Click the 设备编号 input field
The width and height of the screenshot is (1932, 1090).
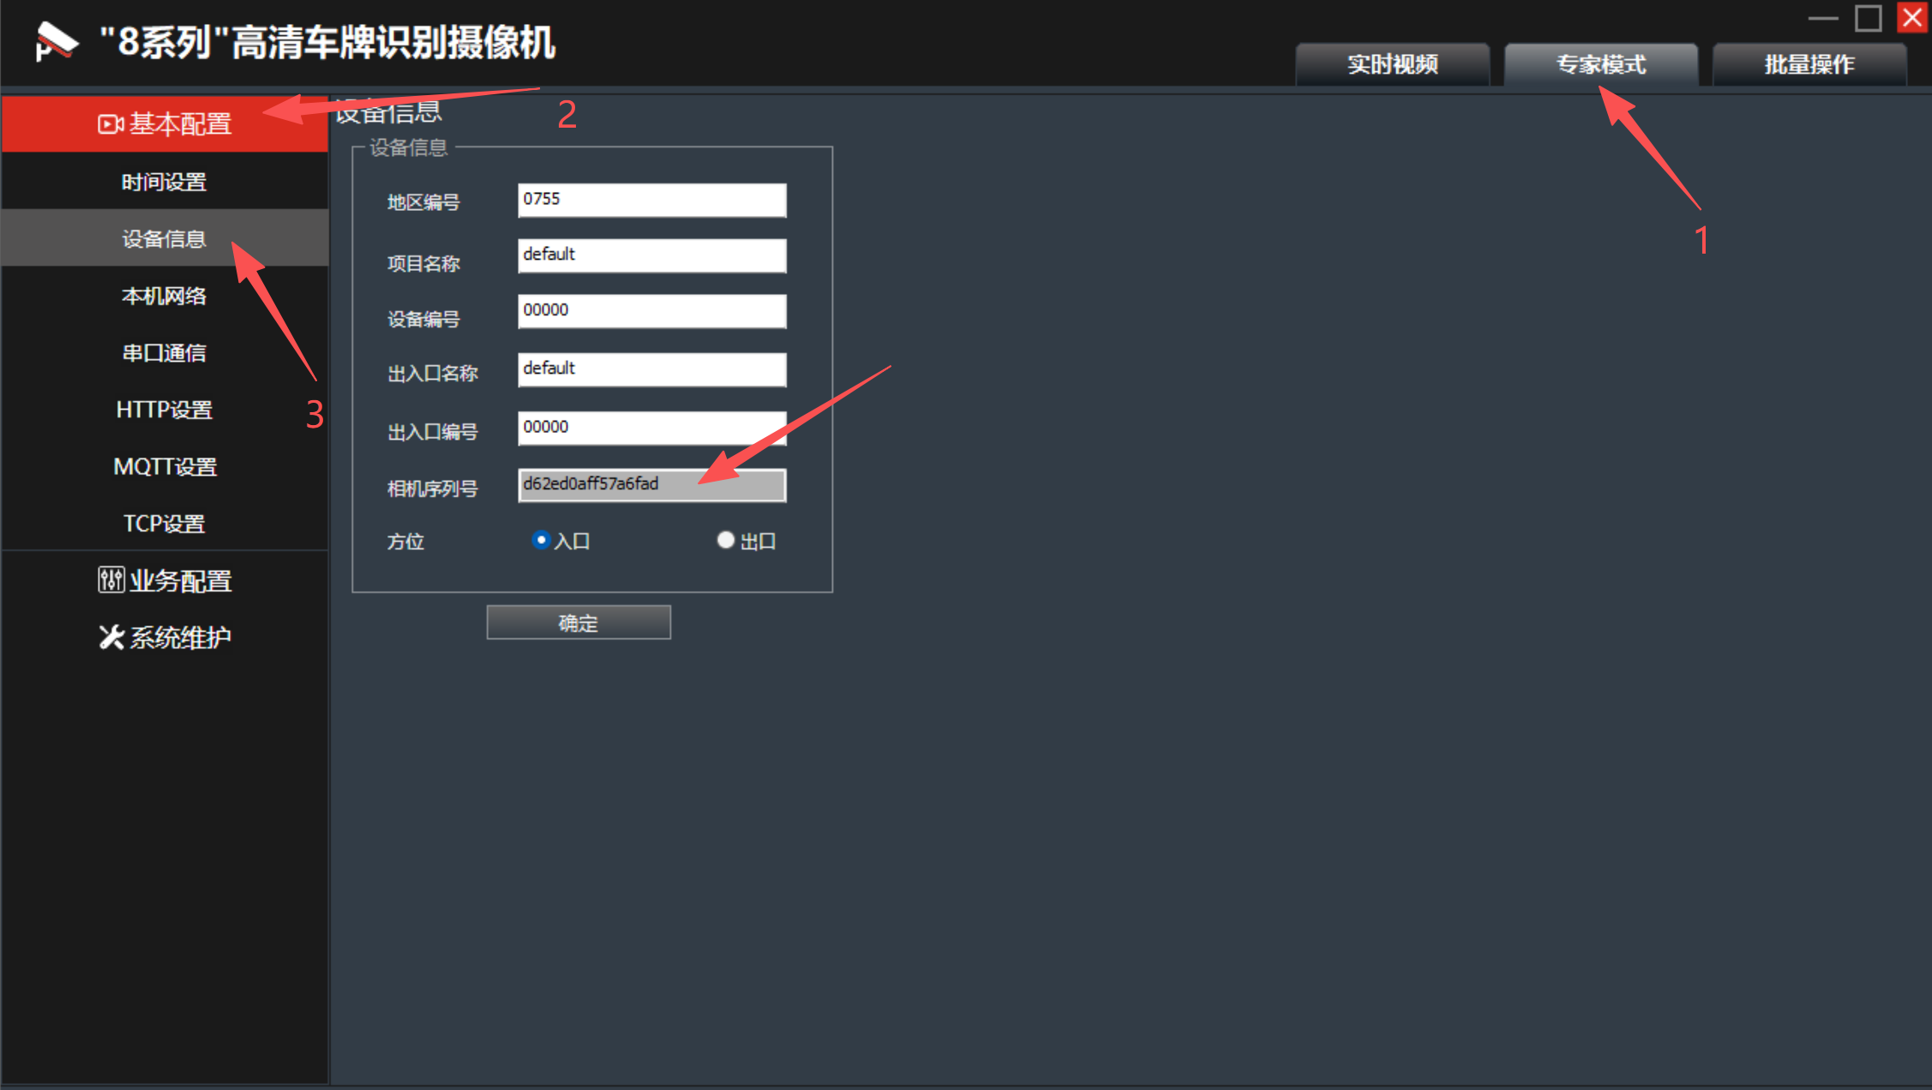(x=651, y=311)
